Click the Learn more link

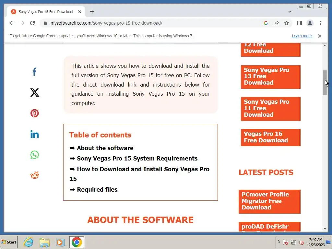click(302, 36)
